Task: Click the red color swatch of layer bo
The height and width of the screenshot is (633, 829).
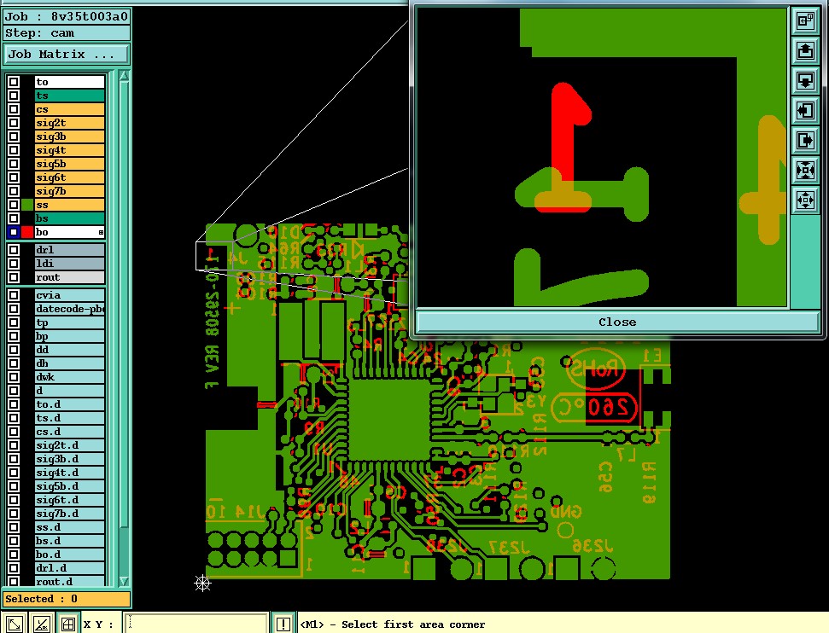Action: tap(27, 232)
